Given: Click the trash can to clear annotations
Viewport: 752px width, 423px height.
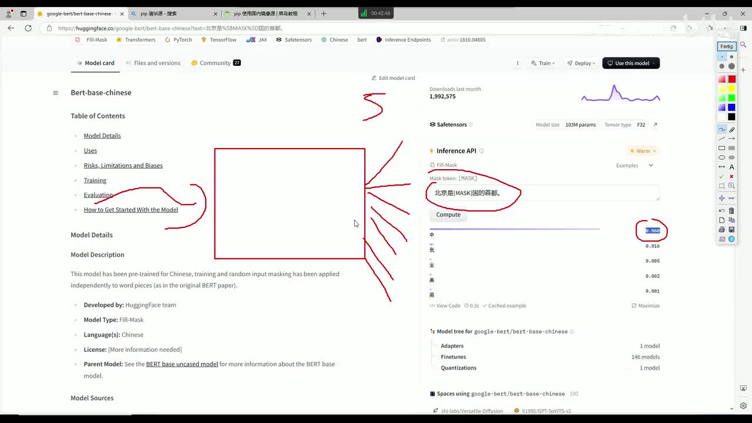Looking at the screenshot, I should click(731, 210).
